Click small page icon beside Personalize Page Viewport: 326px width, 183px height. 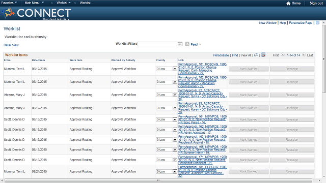click(317, 22)
